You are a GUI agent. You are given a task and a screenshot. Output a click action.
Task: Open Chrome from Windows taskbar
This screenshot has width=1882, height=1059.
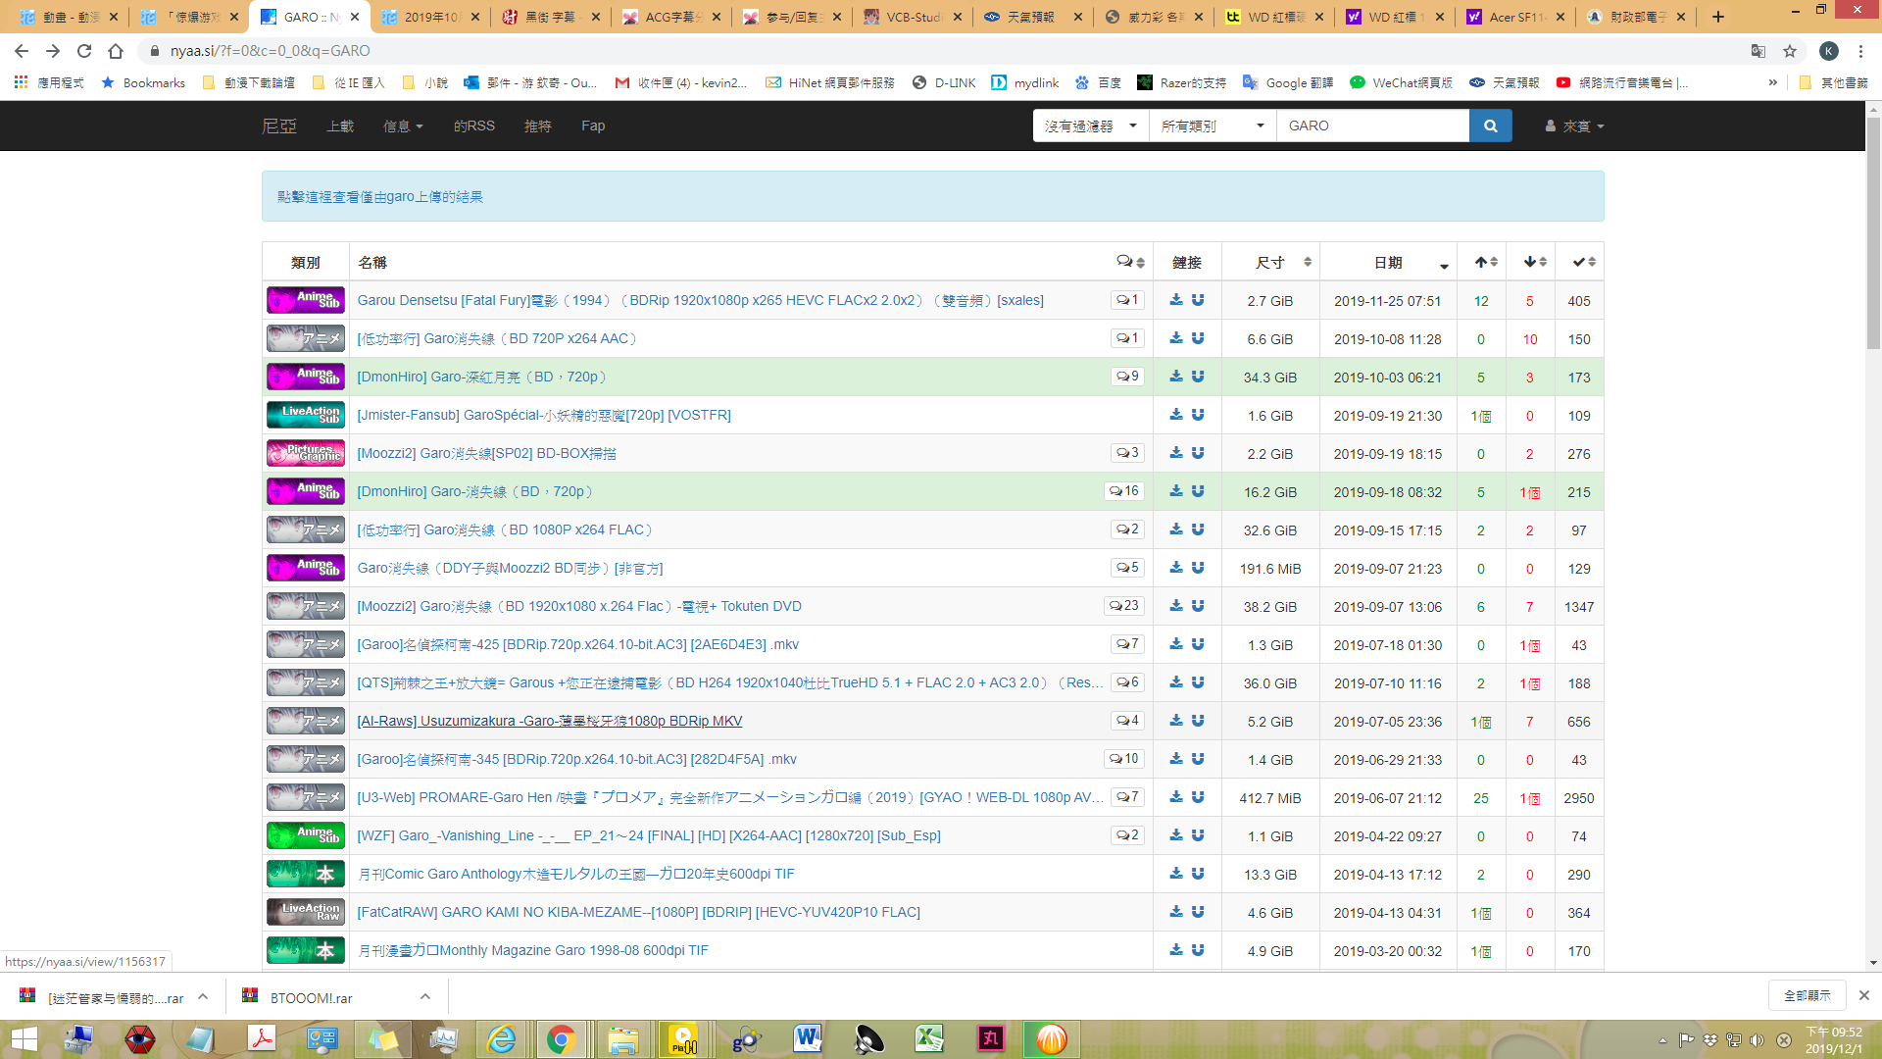tap(561, 1039)
